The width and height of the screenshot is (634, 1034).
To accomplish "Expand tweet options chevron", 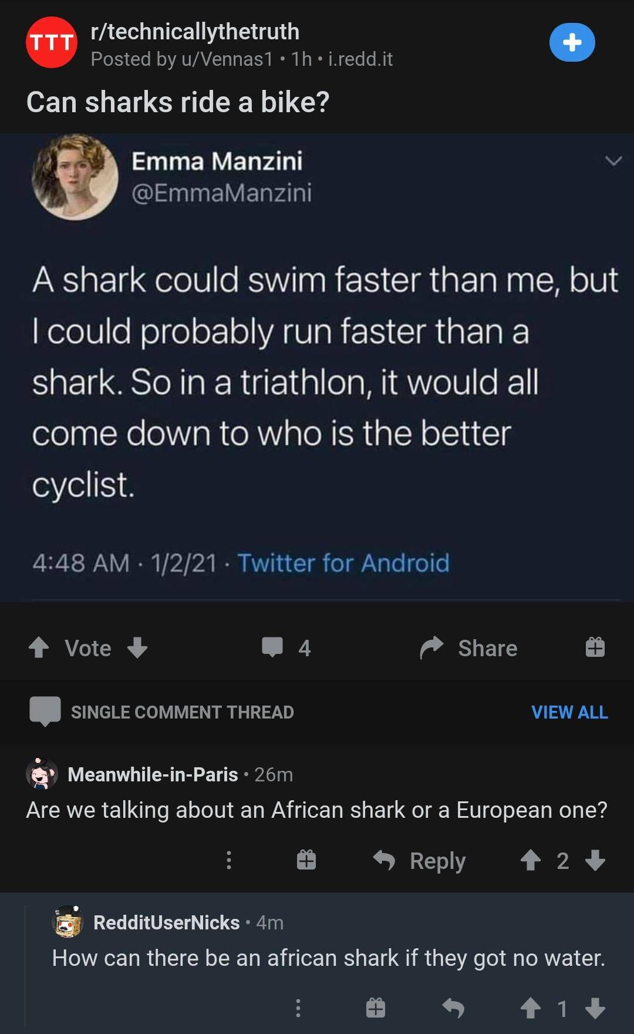I will tap(613, 160).
